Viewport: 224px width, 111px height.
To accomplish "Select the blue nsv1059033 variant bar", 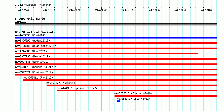I will [116, 38].
